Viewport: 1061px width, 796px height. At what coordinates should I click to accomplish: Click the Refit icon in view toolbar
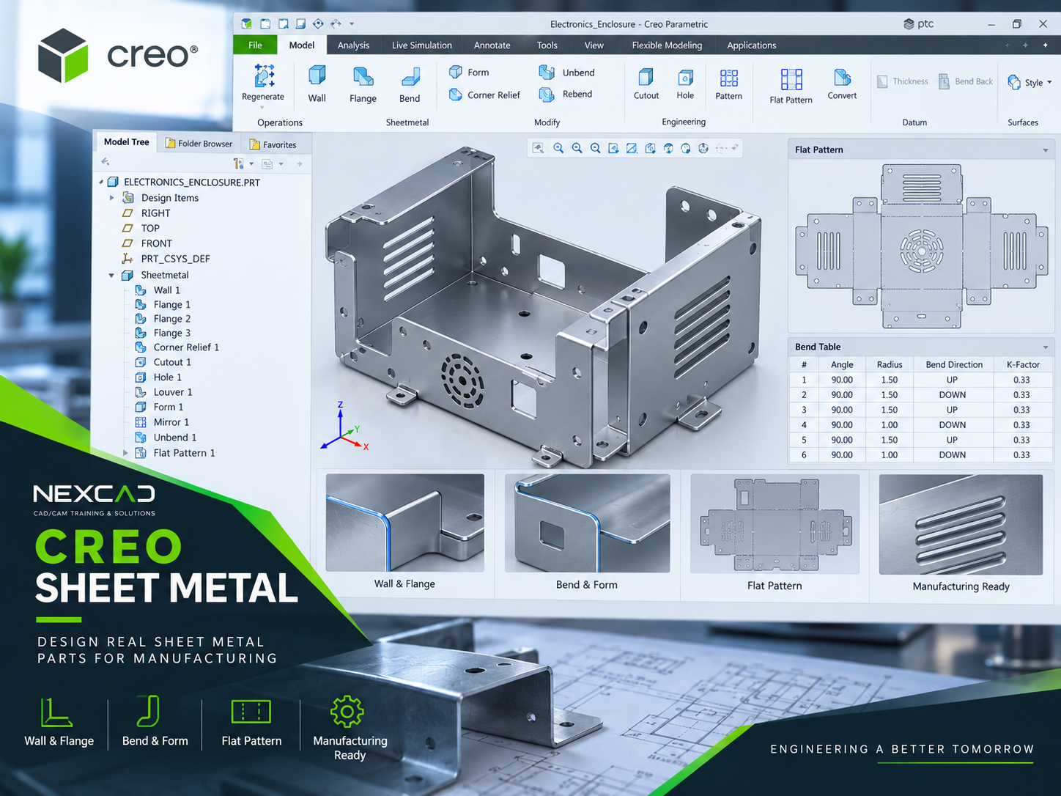(538, 148)
